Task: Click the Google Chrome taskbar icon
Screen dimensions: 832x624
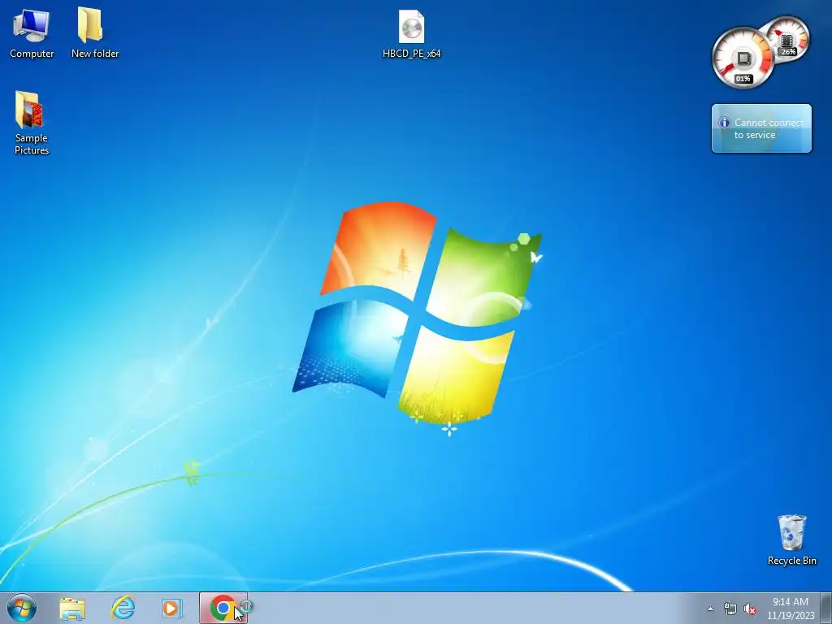Action: coord(223,608)
